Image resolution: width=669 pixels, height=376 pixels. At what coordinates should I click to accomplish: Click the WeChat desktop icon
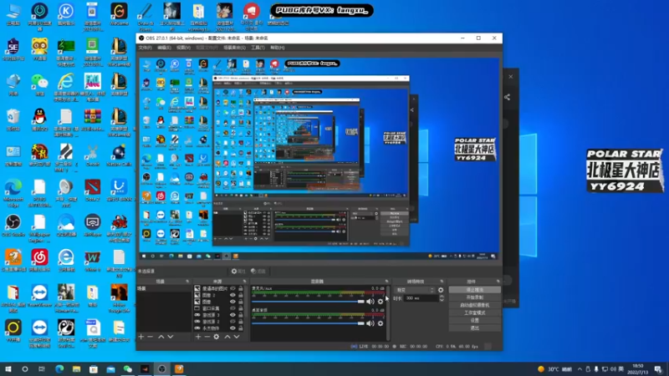(x=39, y=84)
